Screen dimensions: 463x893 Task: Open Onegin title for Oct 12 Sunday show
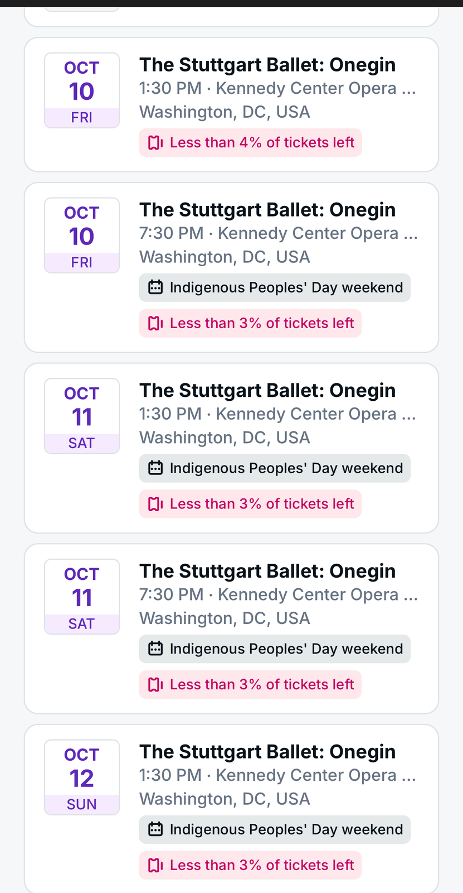[267, 752]
